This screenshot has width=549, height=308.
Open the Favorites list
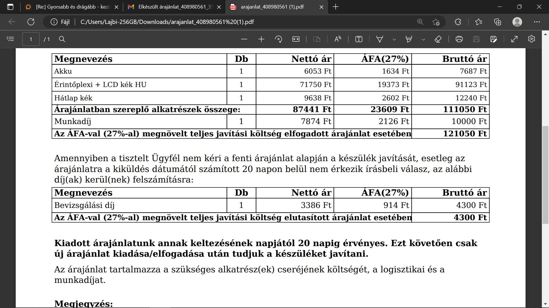click(x=478, y=22)
